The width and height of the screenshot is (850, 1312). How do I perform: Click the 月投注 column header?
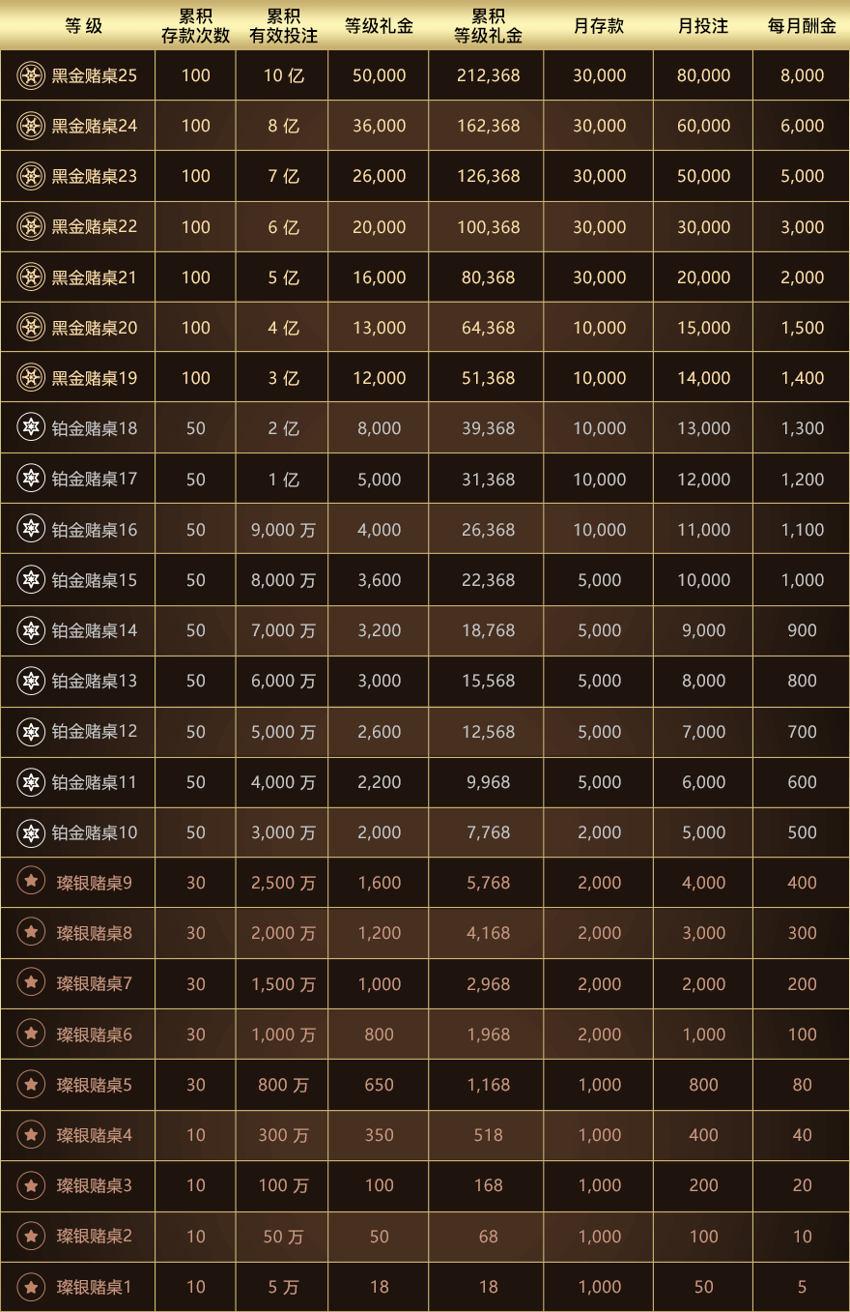point(703,26)
